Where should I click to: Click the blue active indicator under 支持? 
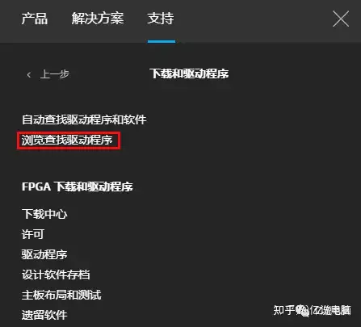click(x=162, y=41)
